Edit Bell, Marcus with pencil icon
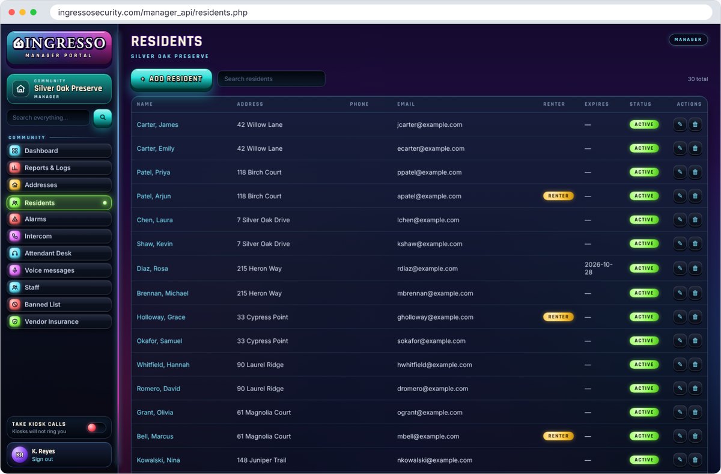This screenshot has width=721, height=474. pyautogui.click(x=680, y=436)
